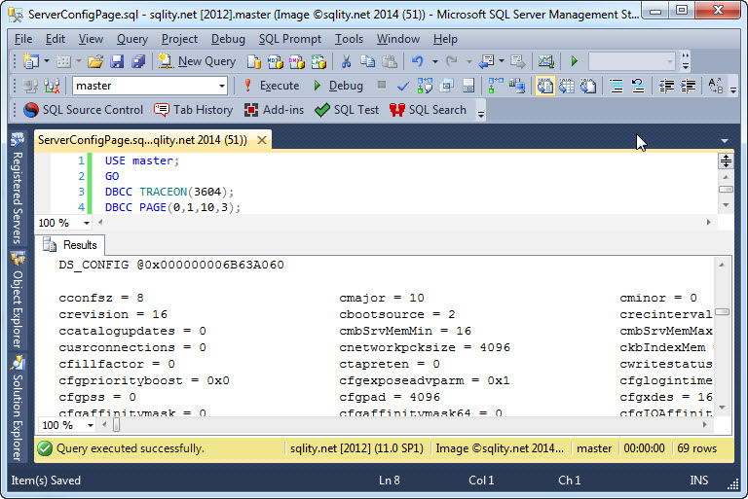
Task: Click the SQL Source Control button
Action: (x=84, y=110)
